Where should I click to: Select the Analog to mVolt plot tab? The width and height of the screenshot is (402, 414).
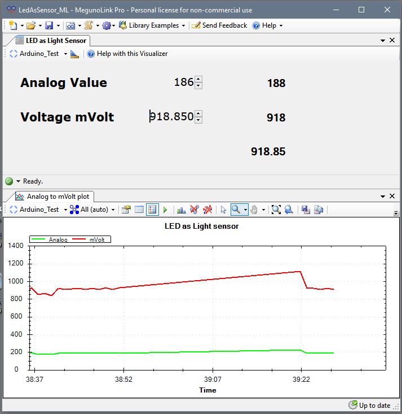pyautogui.click(x=54, y=197)
